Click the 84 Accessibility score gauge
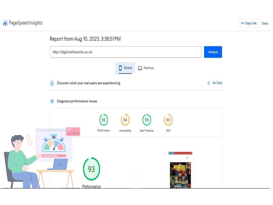The width and height of the screenshot is (273, 205). pyautogui.click(x=125, y=120)
